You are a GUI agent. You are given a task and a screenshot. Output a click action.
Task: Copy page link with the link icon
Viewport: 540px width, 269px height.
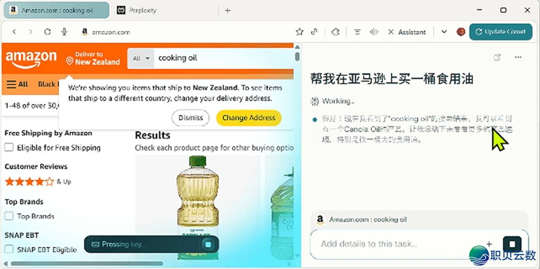(x=314, y=32)
